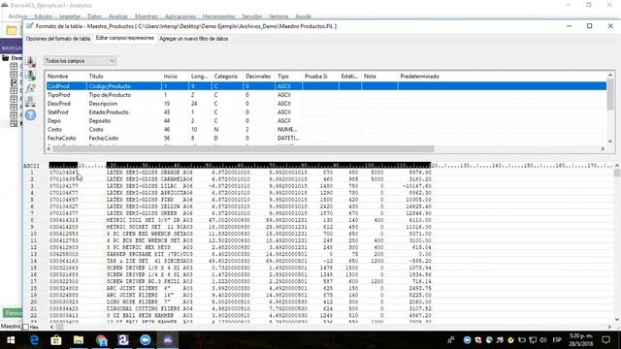Click the fourth field toolbar icon above help

coord(30,102)
